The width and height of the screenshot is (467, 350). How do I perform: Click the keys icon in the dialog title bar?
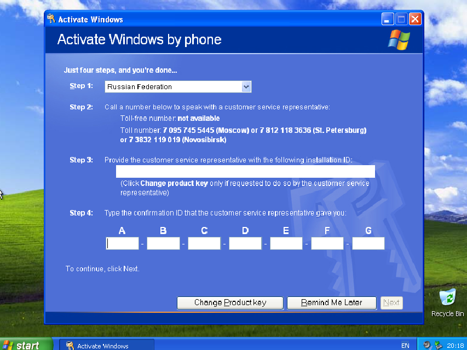pyautogui.click(x=51, y=19)
